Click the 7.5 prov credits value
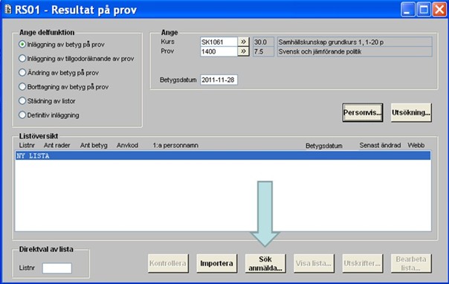 click(263, 51)
